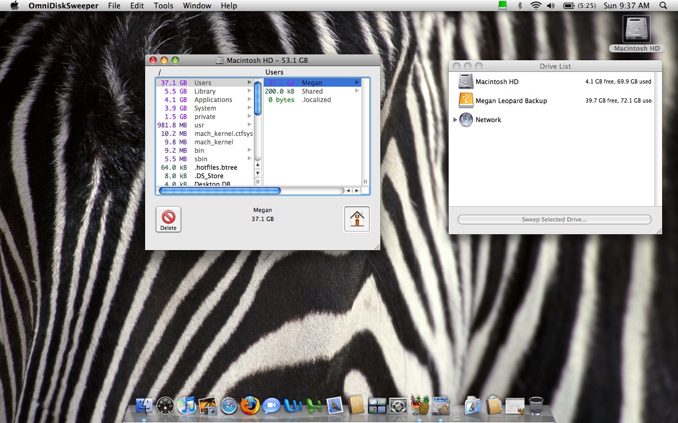Click the OmniDiskSweeper broom icon in Dock
Viewport: 678px width, 423px height.
[x=441, y=406]
